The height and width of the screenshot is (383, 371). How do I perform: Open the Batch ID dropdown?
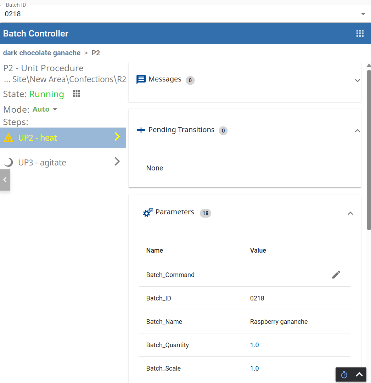(363, 14)
